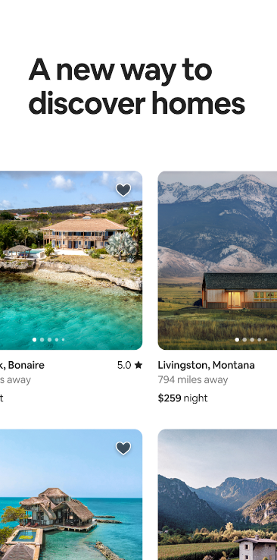
Task: Open the Livingston mountain cabin photo
Action: click(217, 260)
